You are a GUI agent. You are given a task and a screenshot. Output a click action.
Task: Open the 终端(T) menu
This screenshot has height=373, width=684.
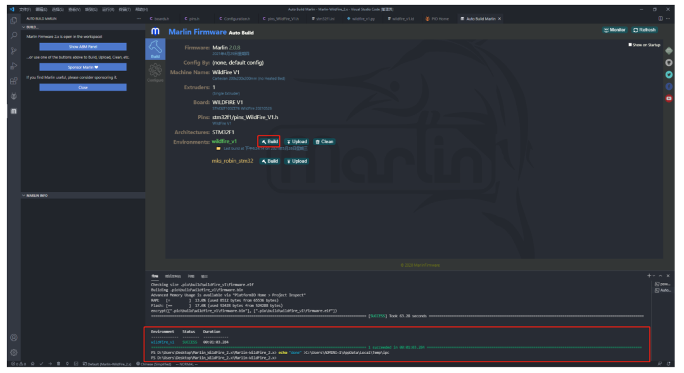125,9
